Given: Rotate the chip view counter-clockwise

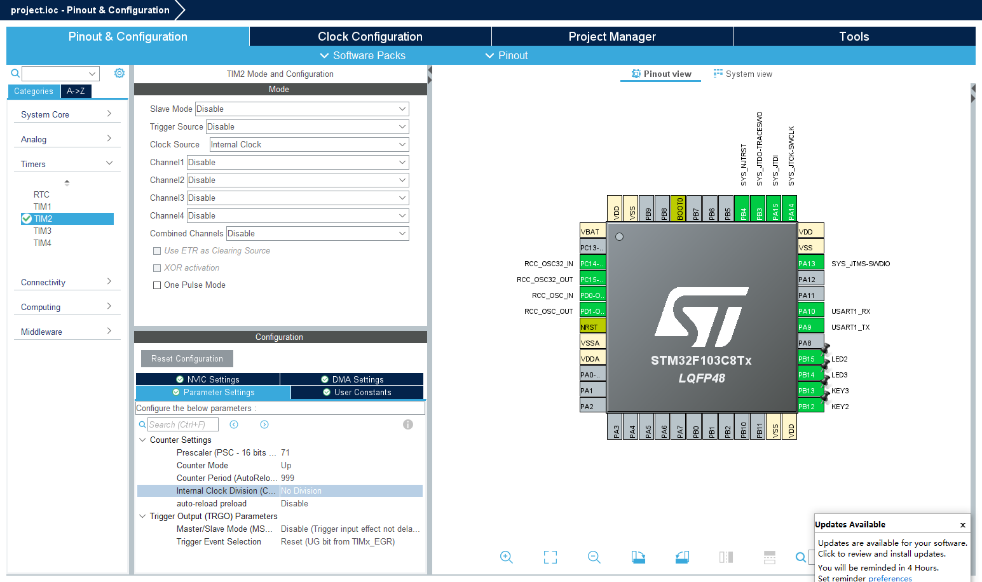Looking at the screenshot, I should pyautogui.click(x=682, y=557).
